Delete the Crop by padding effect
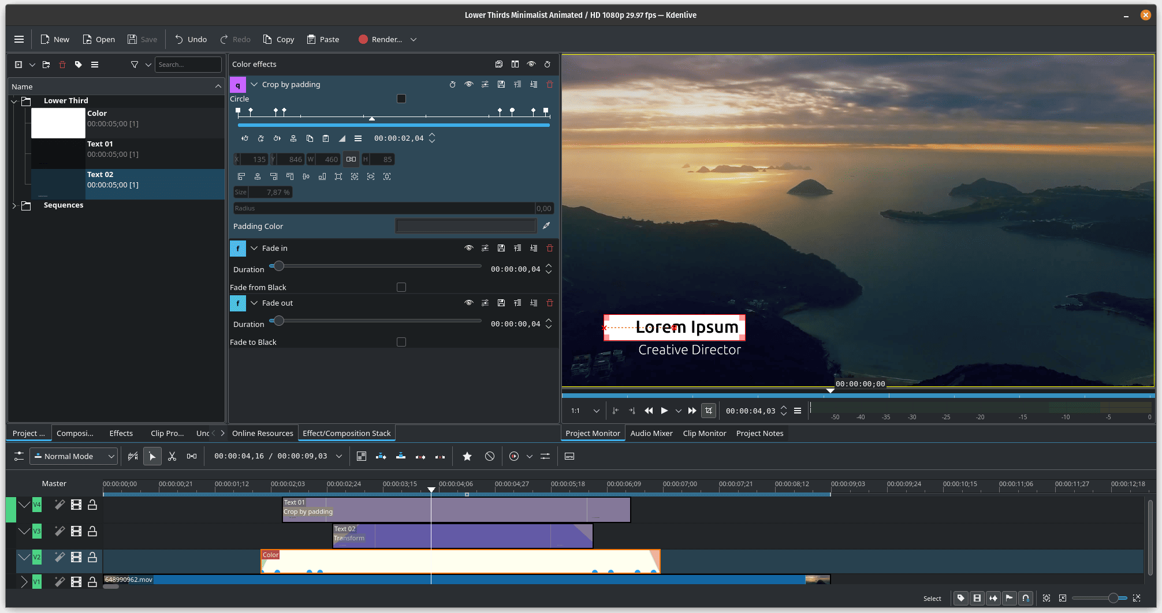Image resolution: width=1162 pixels, height=613 pixels. [x=550, y=84]
